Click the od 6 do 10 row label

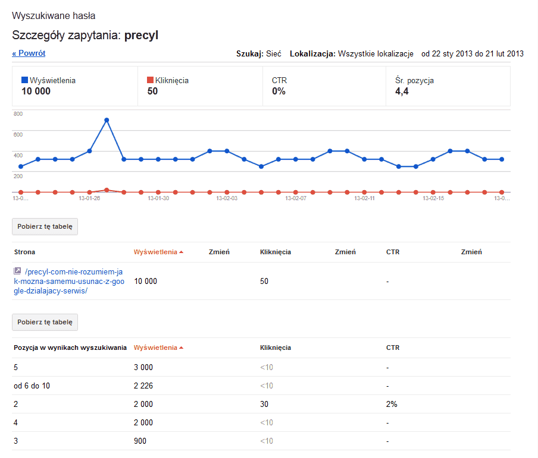click(x=32, y=386)
